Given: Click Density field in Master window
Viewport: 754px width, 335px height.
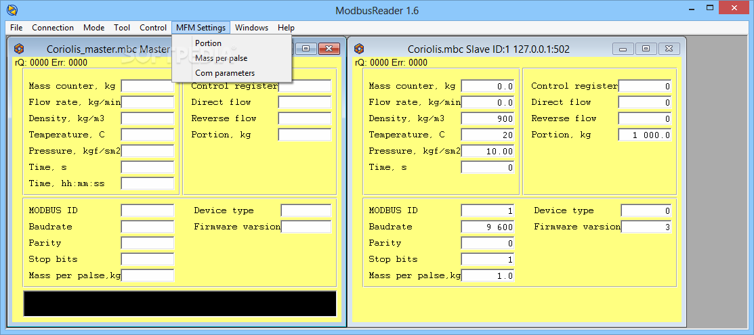Looking at the screenshot, I should (x=148, y=118).
